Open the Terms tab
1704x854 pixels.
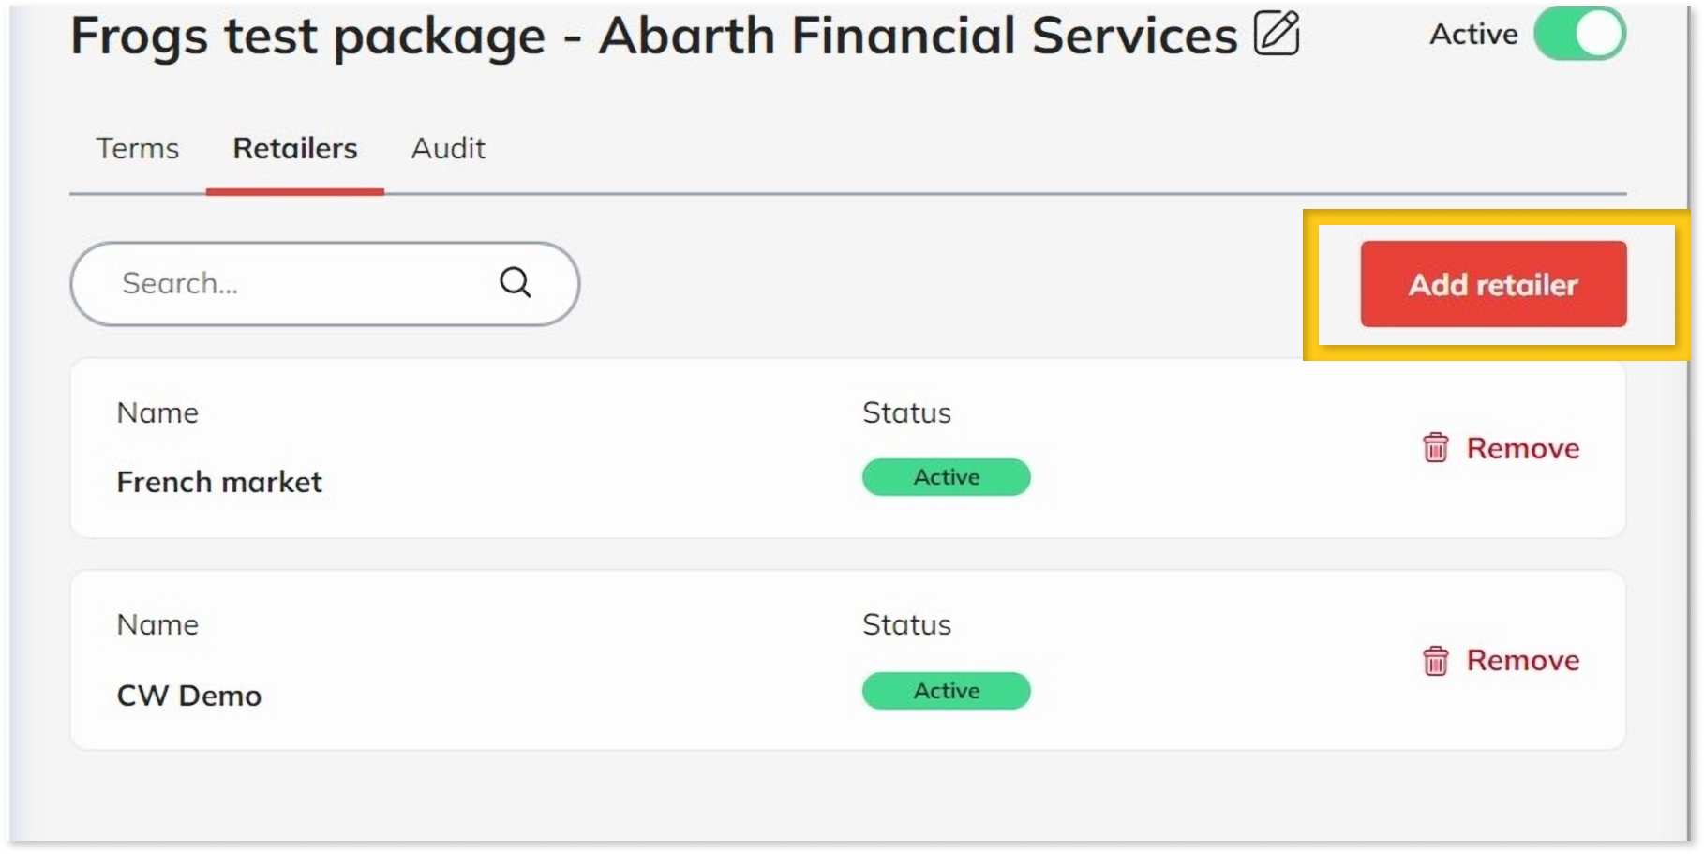coord(138,148)
